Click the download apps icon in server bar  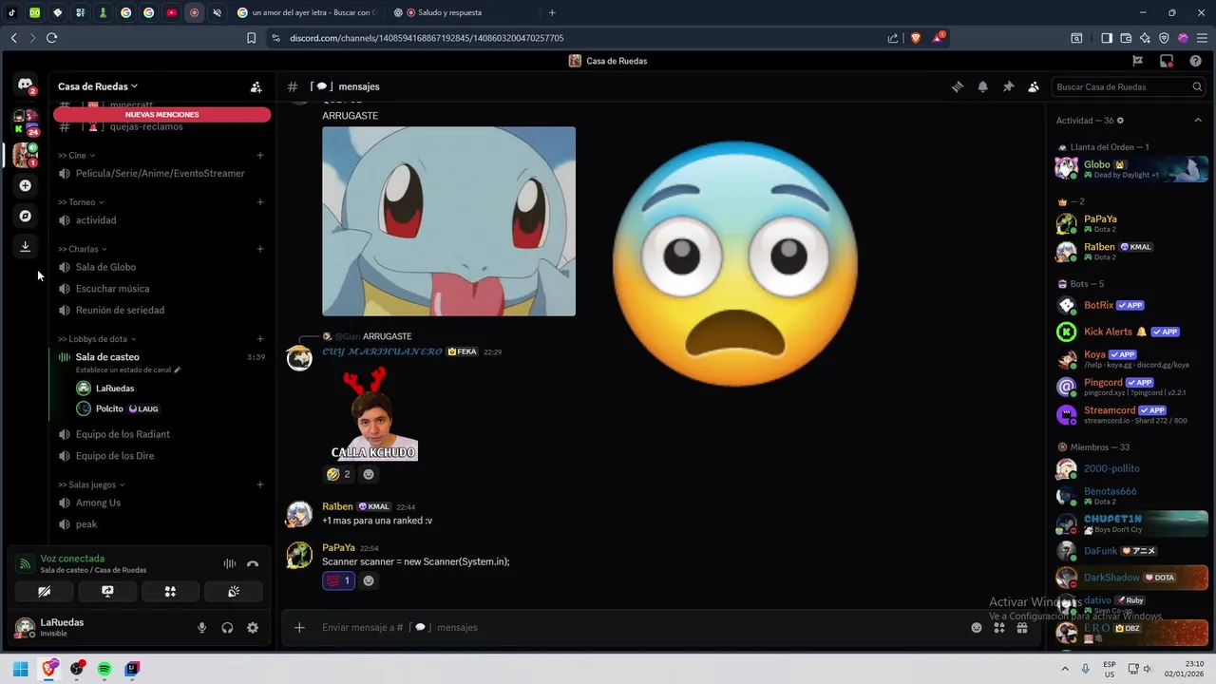26,246
